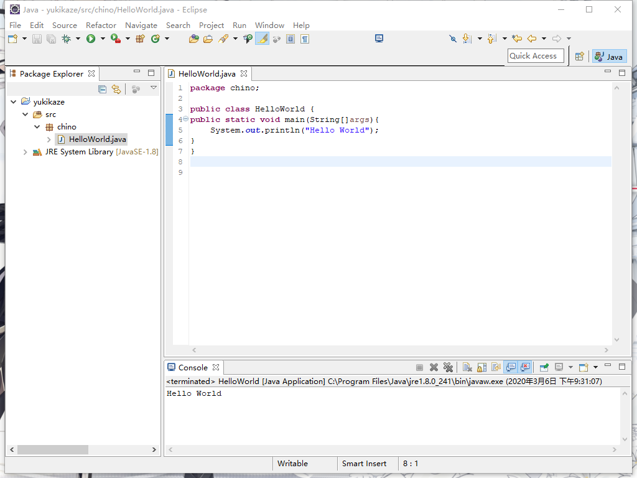Click Collapse All in Package Explorer
The height and width of the screenshot is (478, 637).
coord(103,89)
